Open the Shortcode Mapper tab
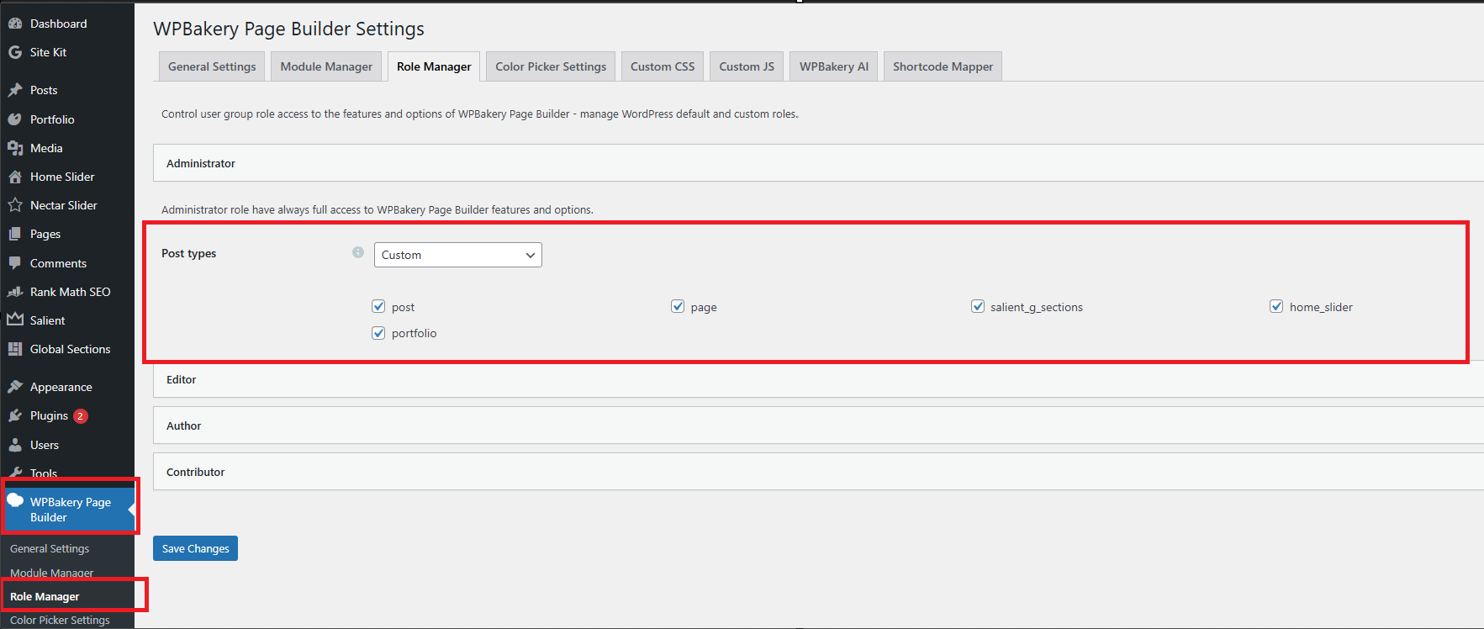 click(943, 66)
